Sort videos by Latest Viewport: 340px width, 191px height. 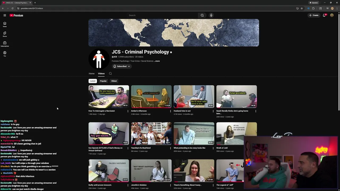click(93, 81)
